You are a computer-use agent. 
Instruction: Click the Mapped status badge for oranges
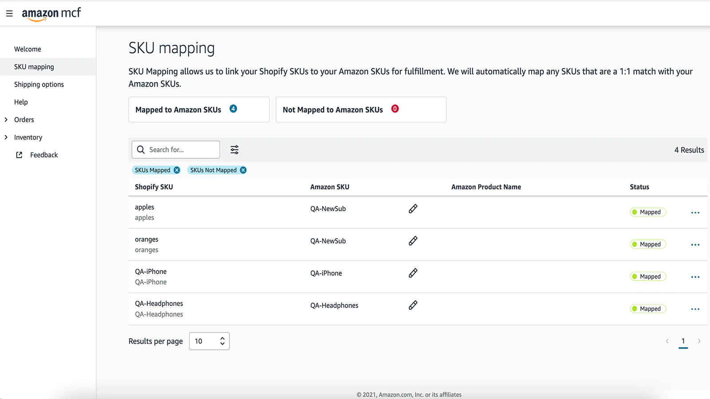(648, 244)
